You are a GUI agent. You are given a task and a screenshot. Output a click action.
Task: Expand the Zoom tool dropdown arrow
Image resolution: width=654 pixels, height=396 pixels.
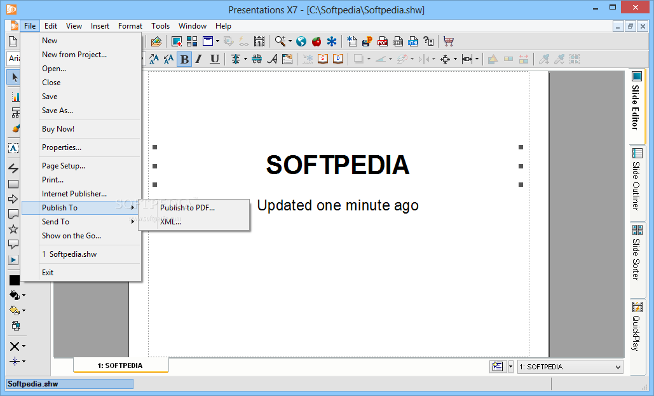[290, 41]
